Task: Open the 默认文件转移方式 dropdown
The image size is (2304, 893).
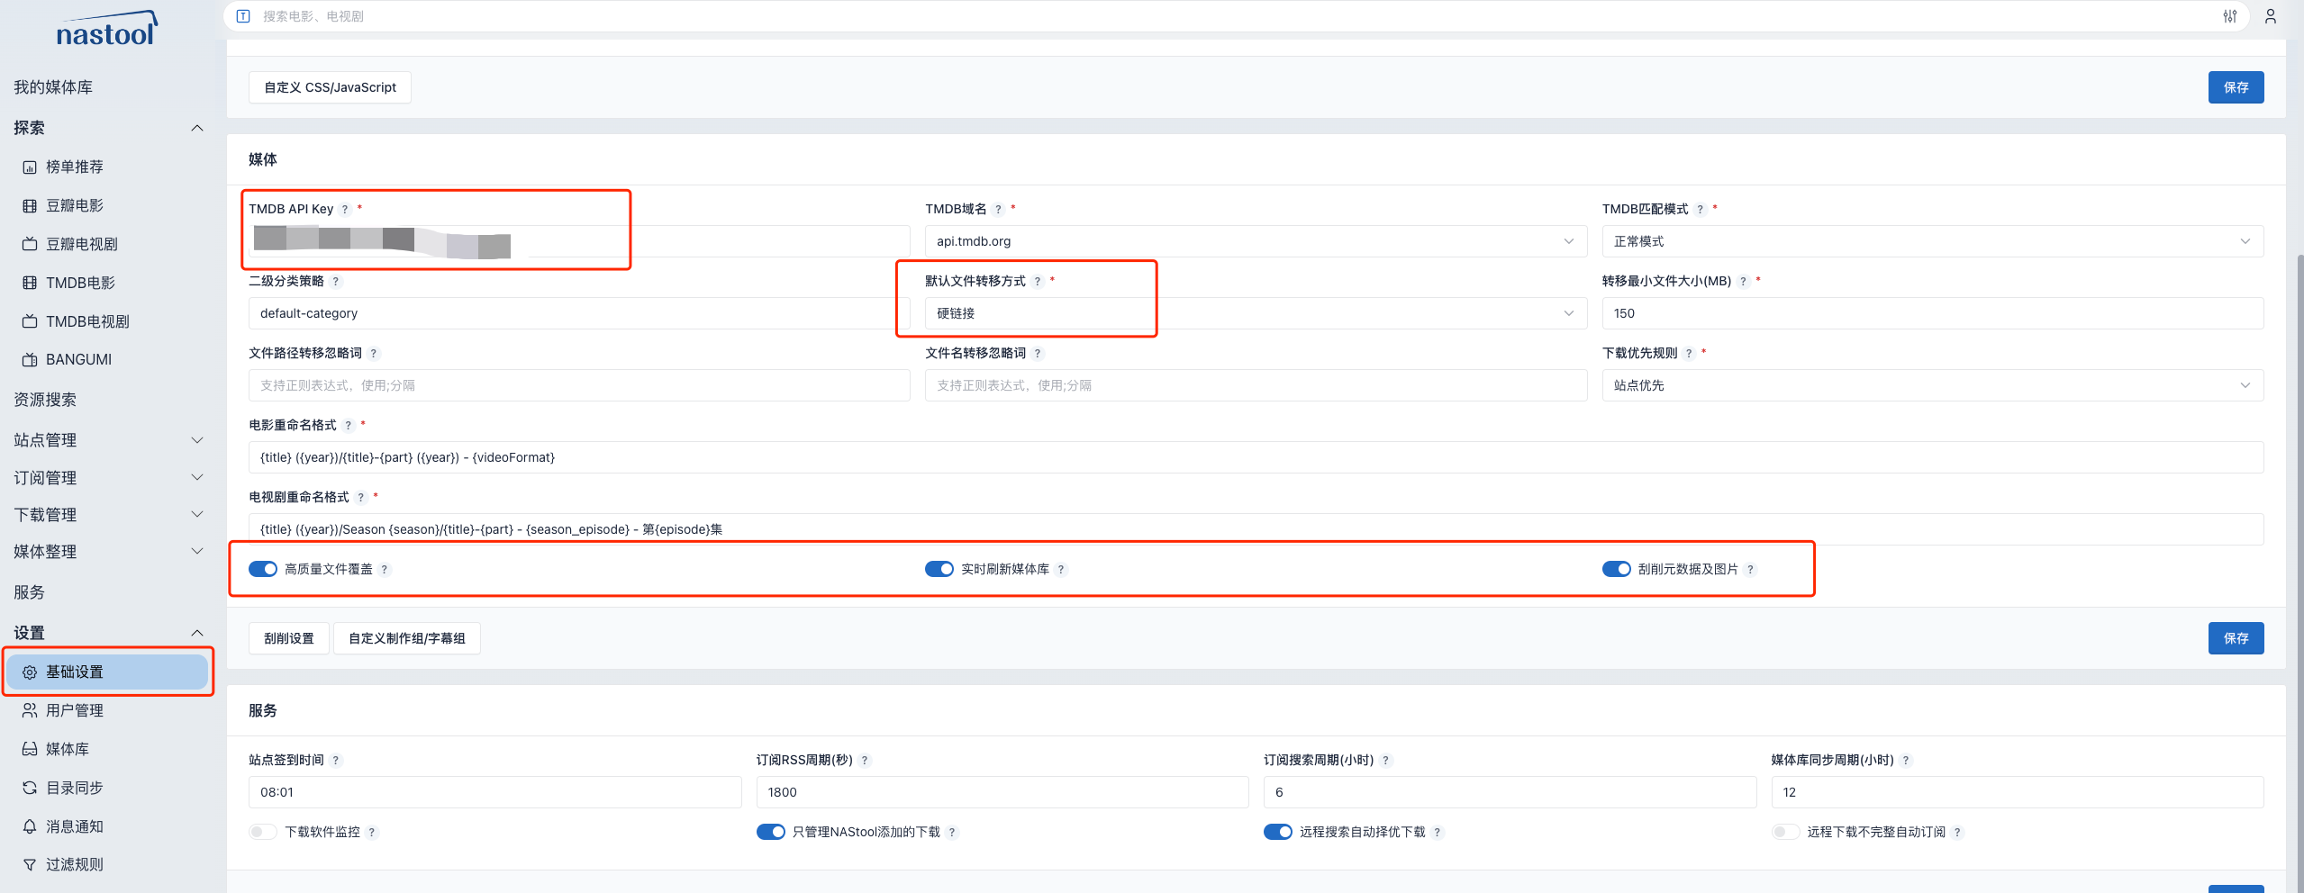Action: point(1255,313)
